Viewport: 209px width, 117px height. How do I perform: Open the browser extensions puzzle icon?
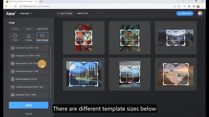(189, 6)
